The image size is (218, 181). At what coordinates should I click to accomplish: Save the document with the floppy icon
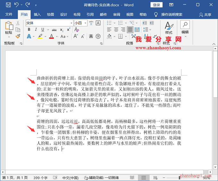[x=8, y=5]
